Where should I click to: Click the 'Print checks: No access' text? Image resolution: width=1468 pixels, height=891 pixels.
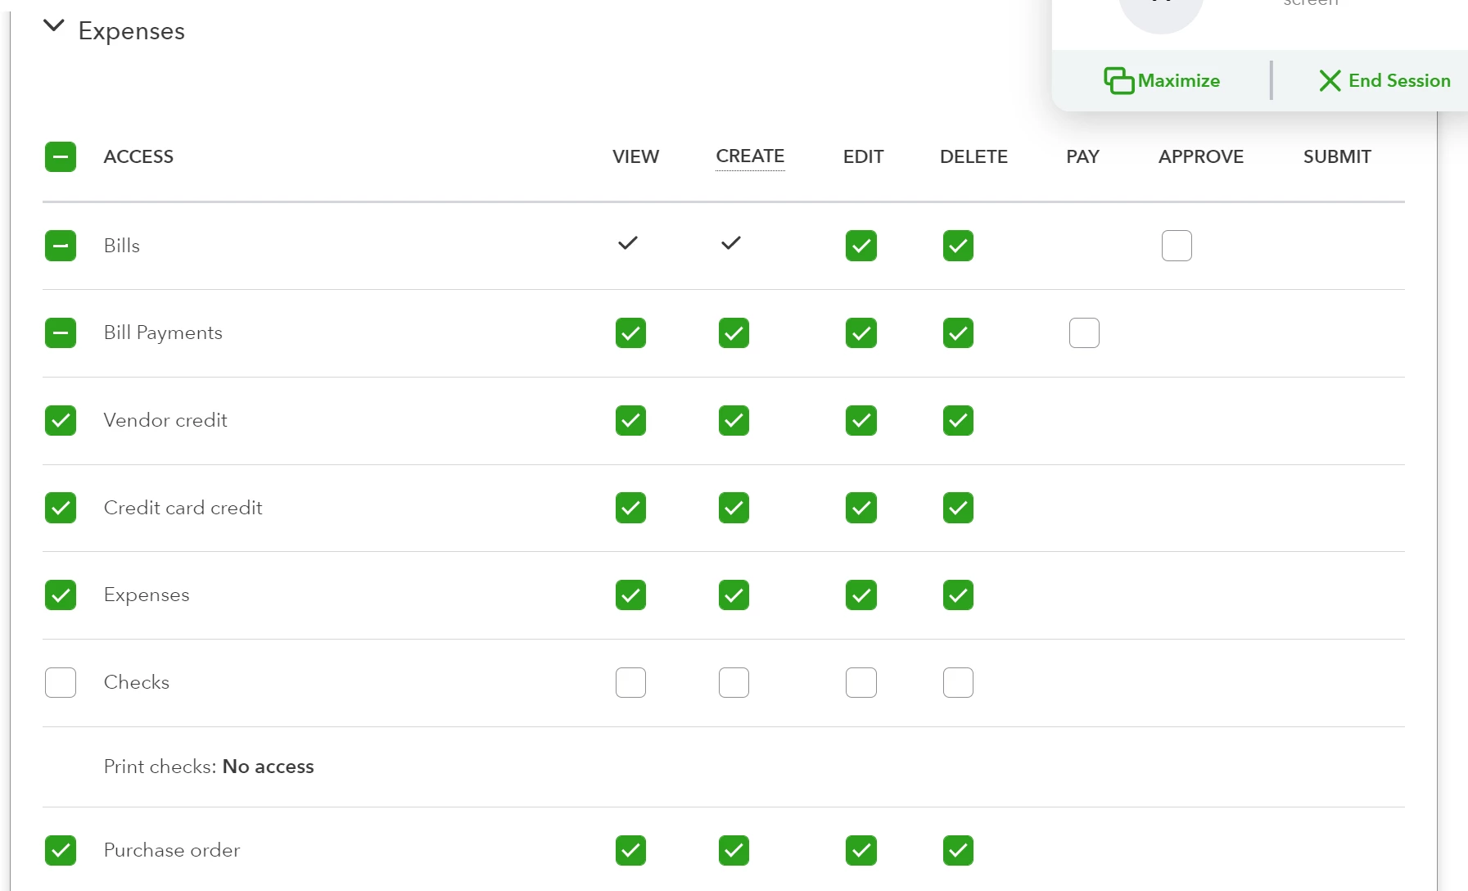[209, 767]
